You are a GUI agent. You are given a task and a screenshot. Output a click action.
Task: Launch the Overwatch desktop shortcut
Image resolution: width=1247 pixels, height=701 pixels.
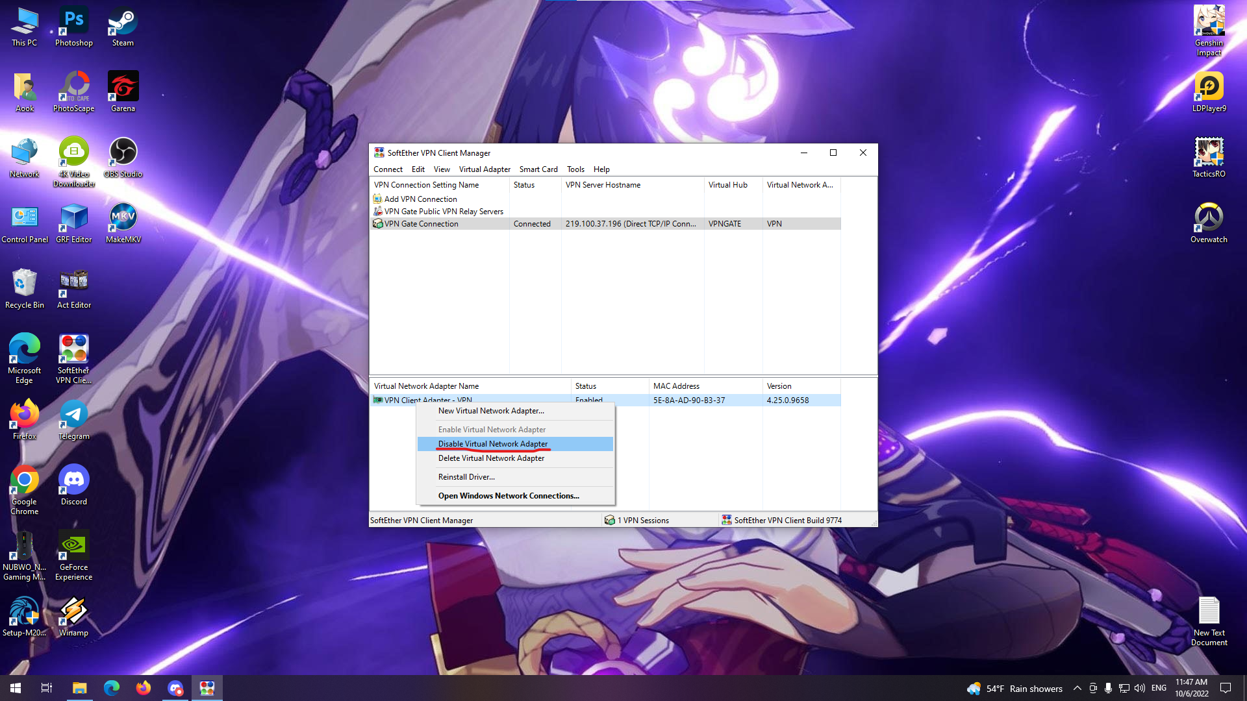pos(1209,223)
